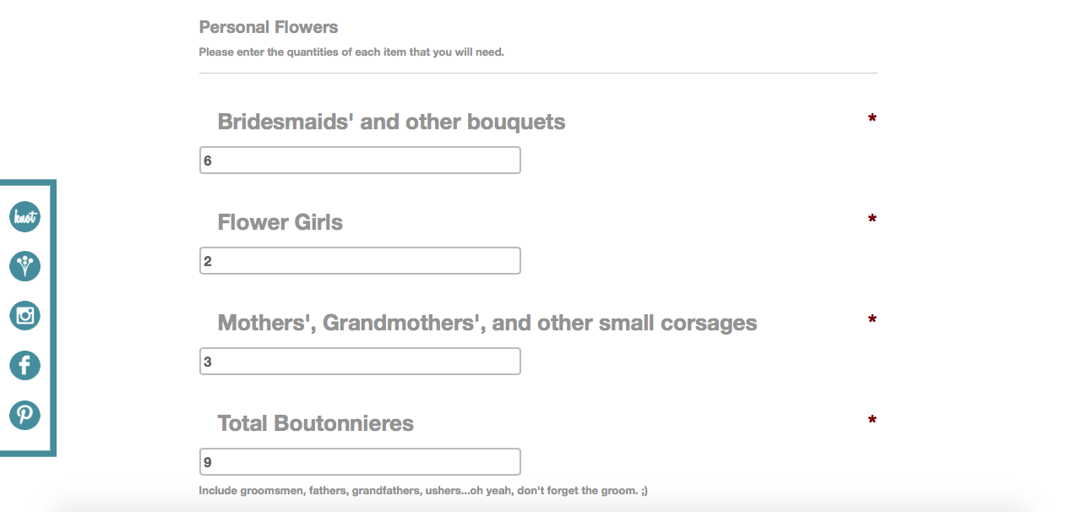Viewport: 1077px width, 512px height.
Task: Open the Instagram profile icon
Action: pyautogui.click(x=25, y=316)
